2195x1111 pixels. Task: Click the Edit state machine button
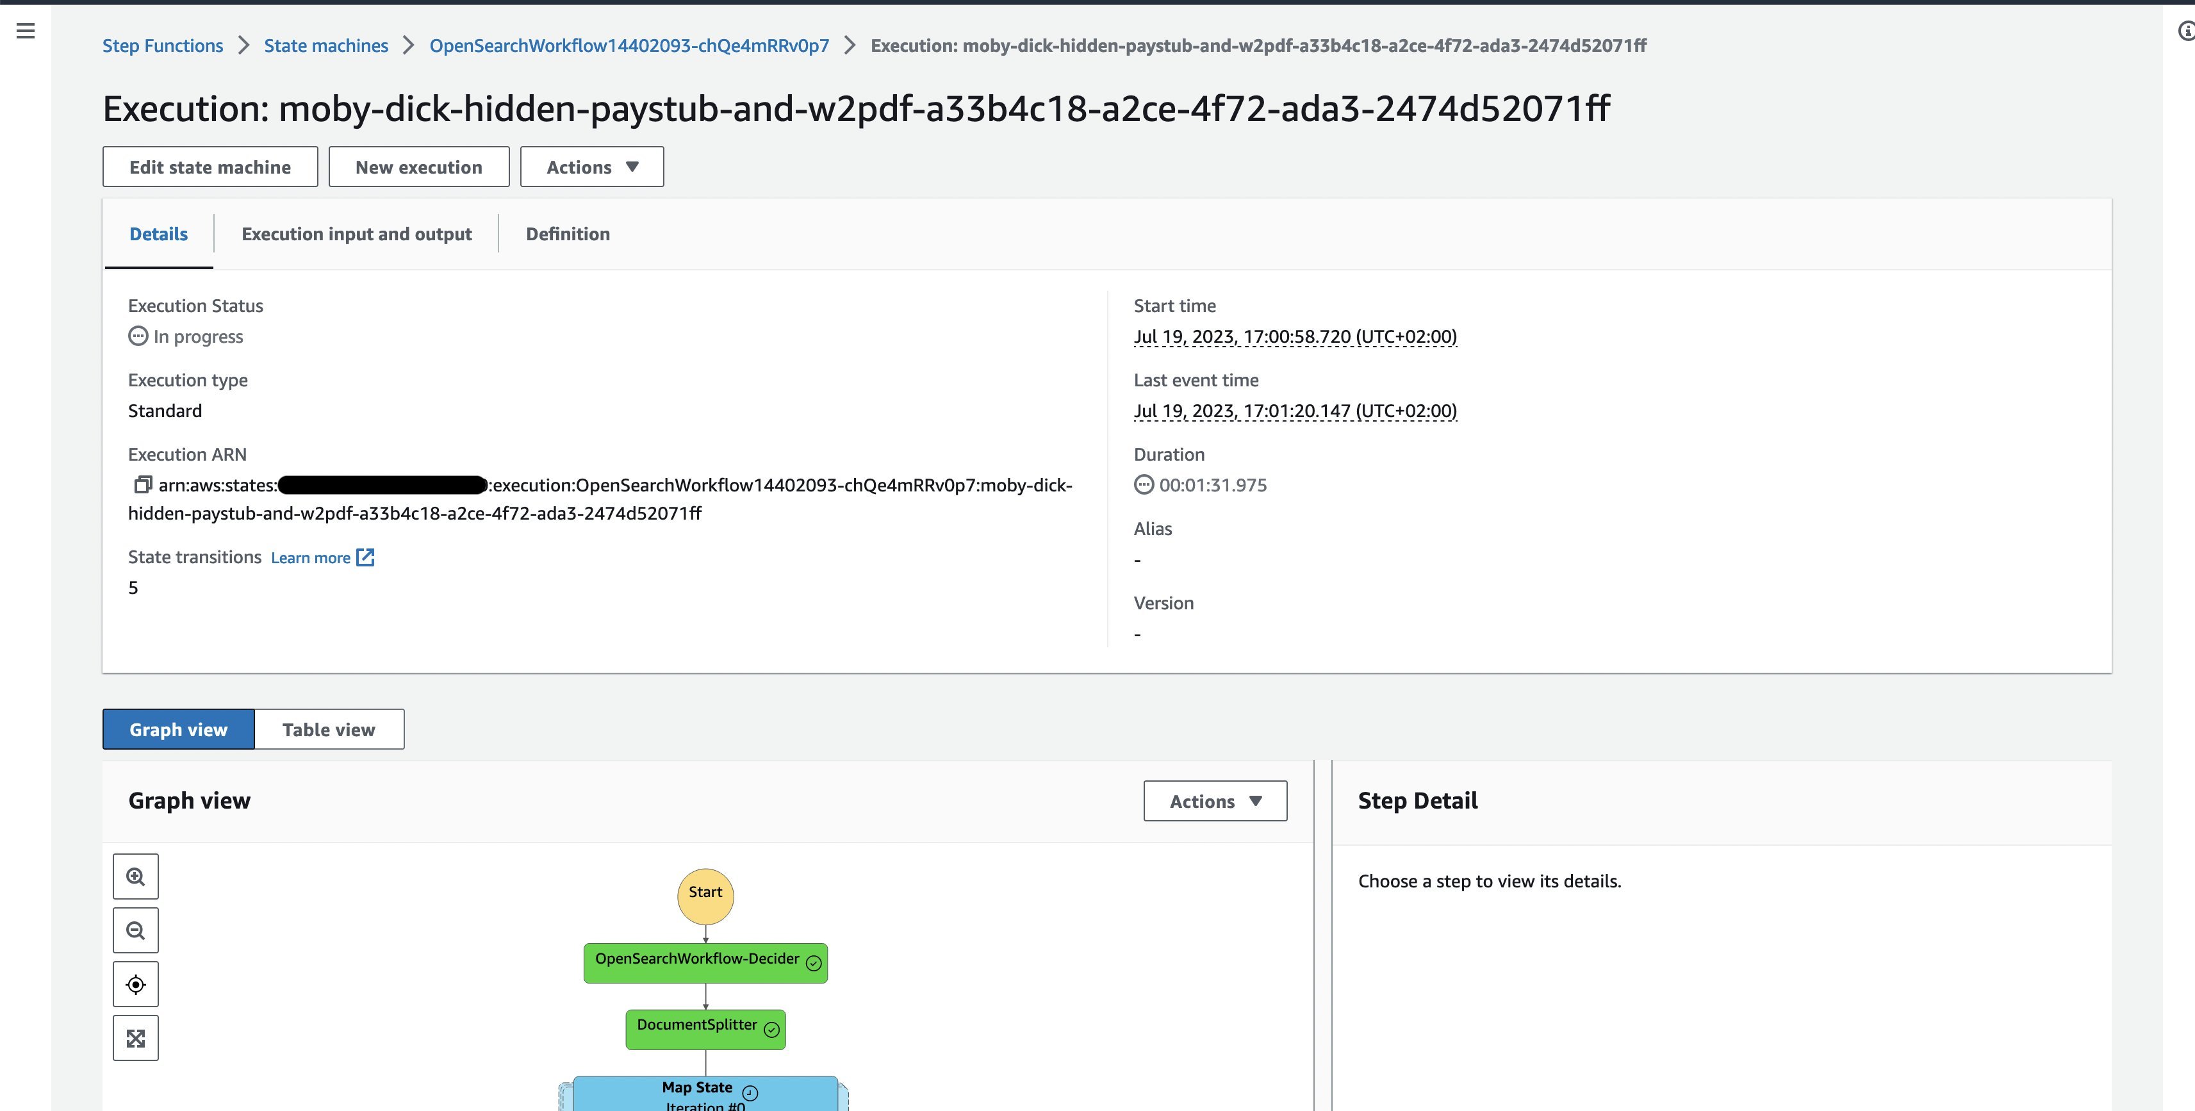tap(210, 166)
